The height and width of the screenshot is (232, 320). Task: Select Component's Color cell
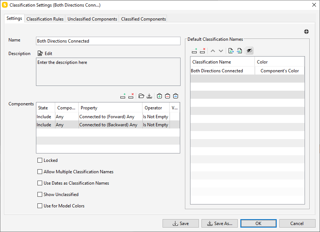[280, 70]
